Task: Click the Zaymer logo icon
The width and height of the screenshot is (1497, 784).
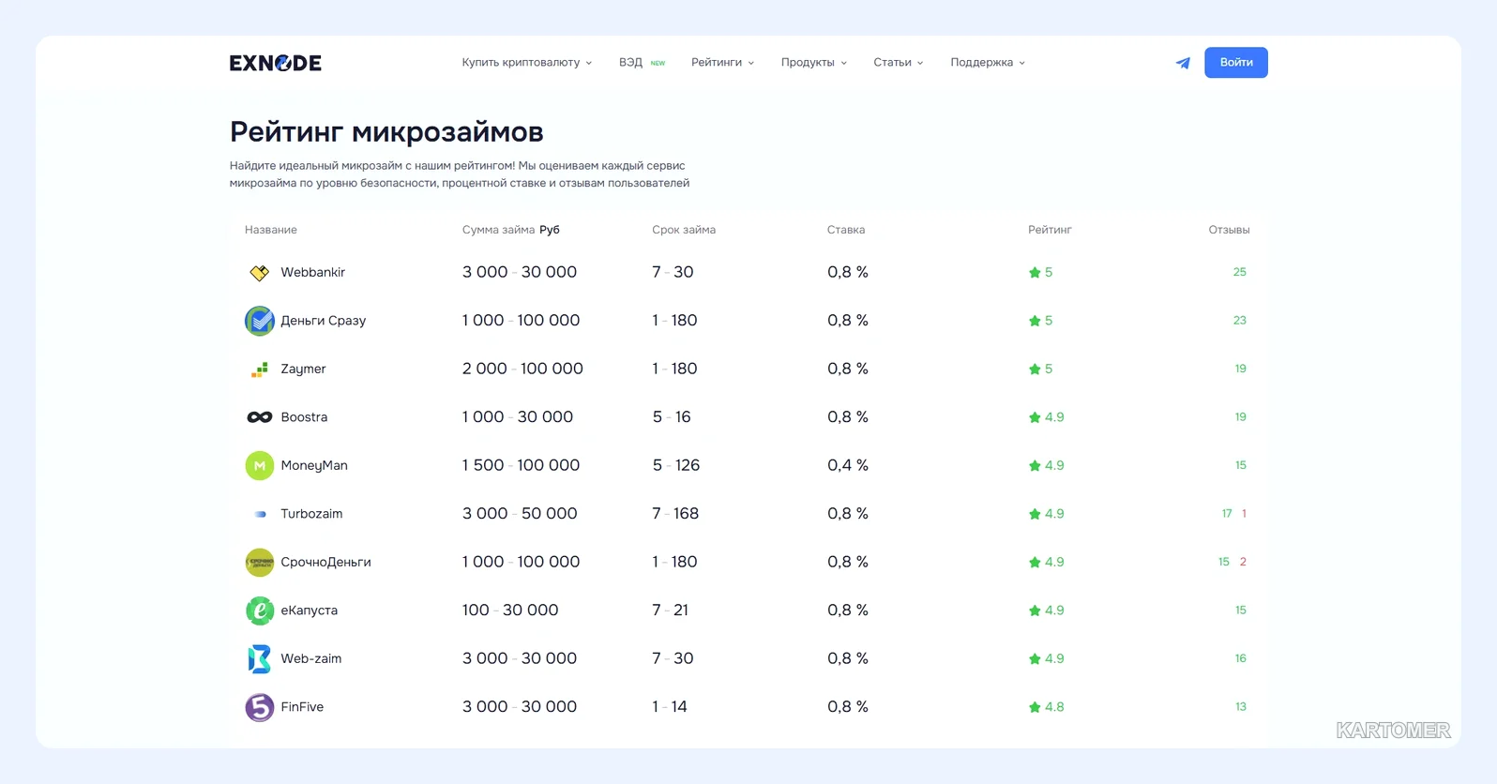Action: (x=260, y=369)
